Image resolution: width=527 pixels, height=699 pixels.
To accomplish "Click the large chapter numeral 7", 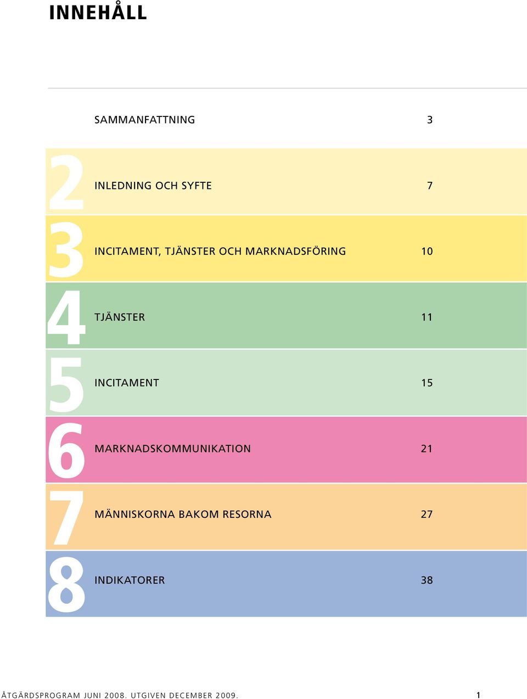I will [x=66, y=518].
